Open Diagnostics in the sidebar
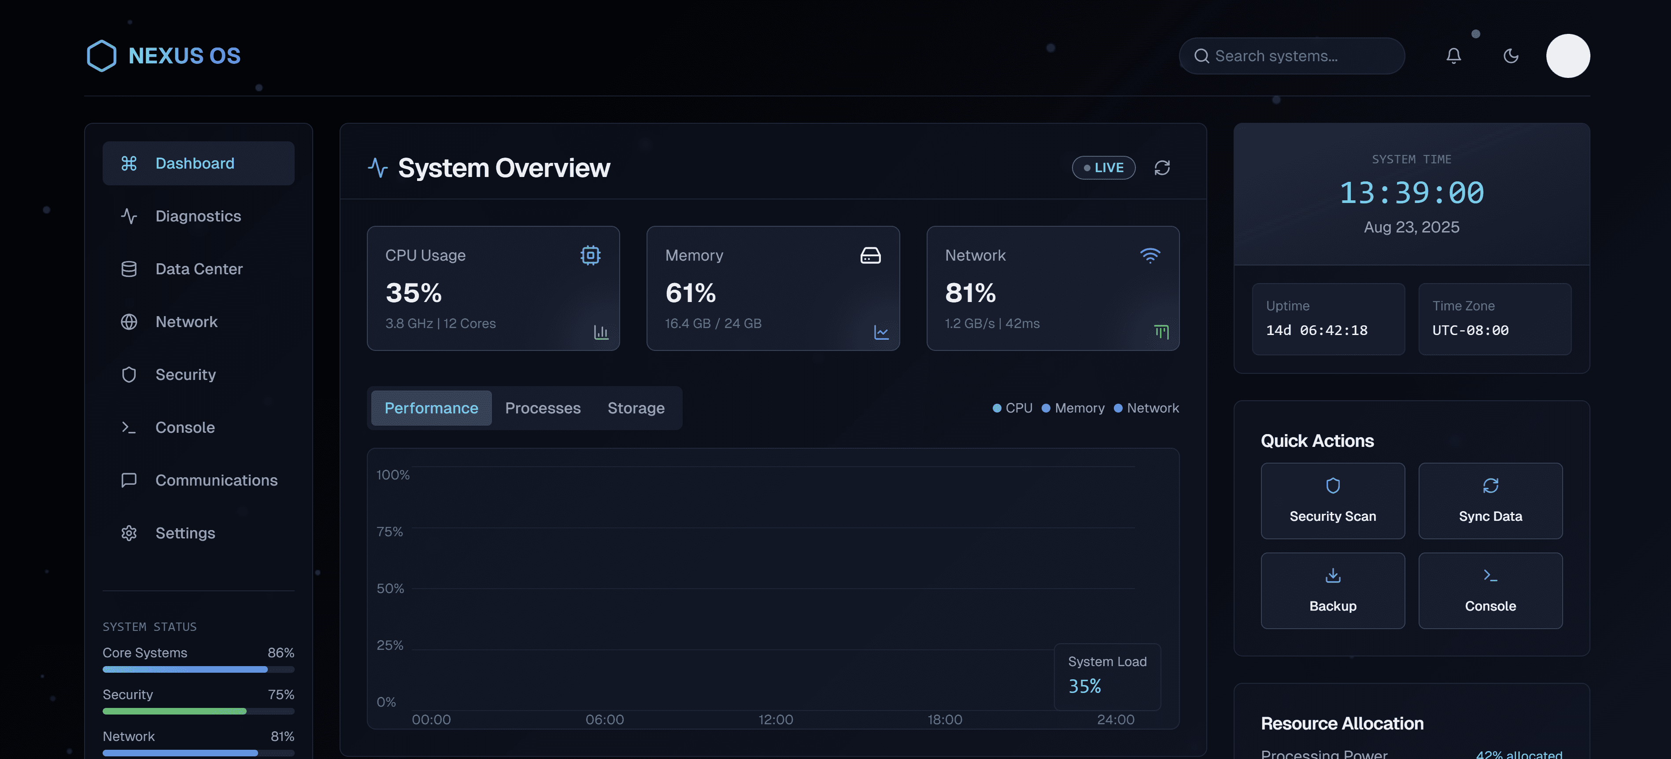 pyautogui.click(x=198, y=216)
